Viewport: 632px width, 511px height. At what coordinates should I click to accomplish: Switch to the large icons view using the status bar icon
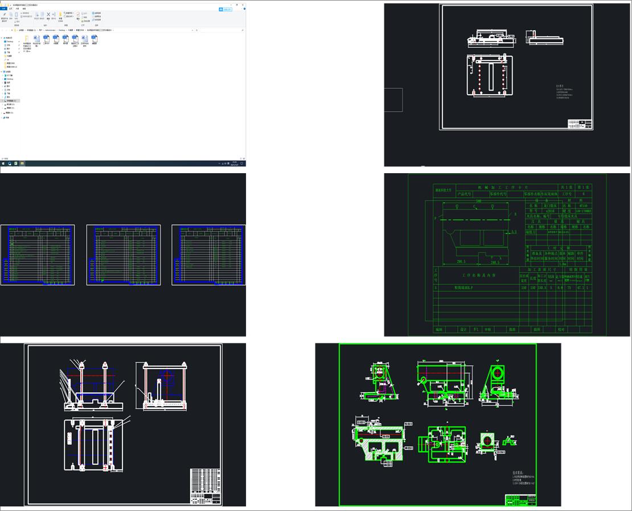point(244,158)
